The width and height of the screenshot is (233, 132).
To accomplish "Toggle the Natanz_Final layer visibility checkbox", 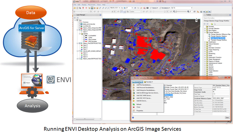I will point(80,43).
